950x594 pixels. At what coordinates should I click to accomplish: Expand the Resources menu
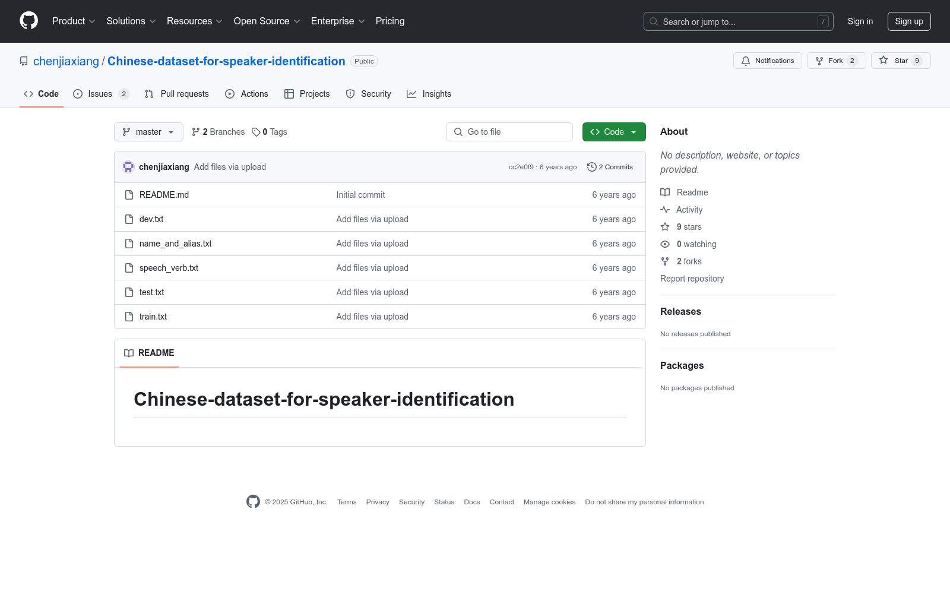[195, 21]
